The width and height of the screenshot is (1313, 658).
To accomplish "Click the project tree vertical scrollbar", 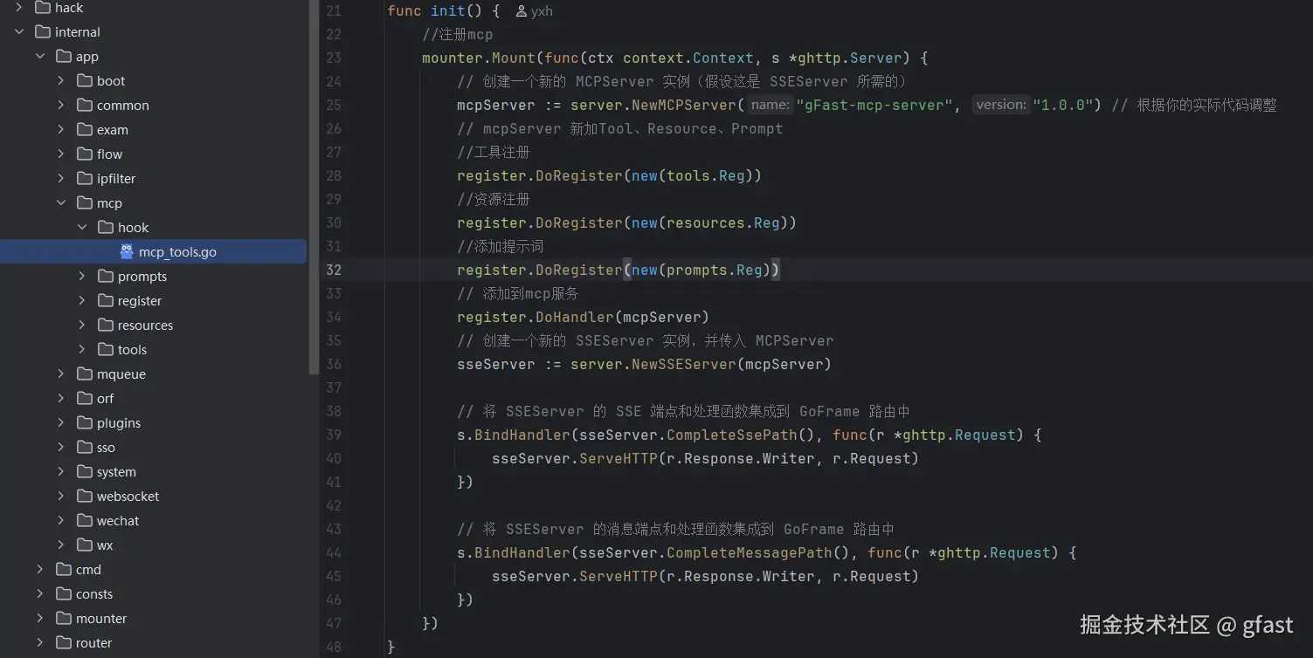I will [314, 187].
